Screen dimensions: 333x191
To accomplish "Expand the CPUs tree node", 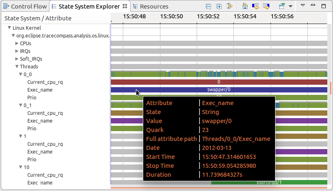I will pyautogui.click(x=17, y=44).
